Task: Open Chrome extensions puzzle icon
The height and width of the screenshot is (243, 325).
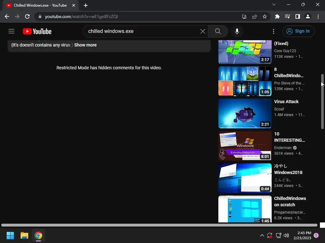Action: point(277,16)
